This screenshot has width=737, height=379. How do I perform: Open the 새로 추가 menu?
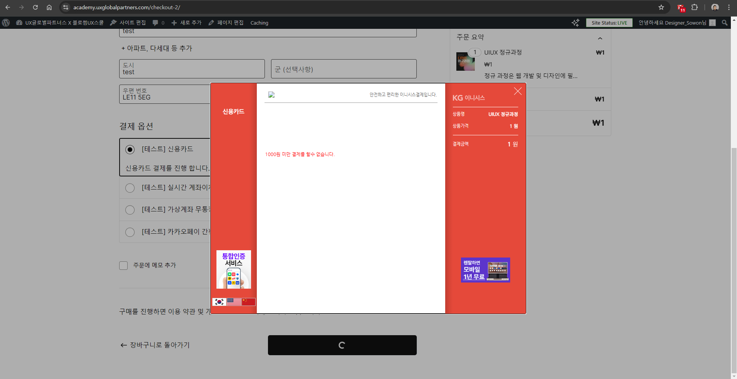pyautogui.click(x=186, y=23)
